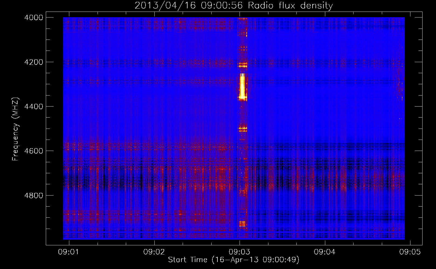Click the 09:05 time tick label
436x269 pixels.
pos(410,252)
